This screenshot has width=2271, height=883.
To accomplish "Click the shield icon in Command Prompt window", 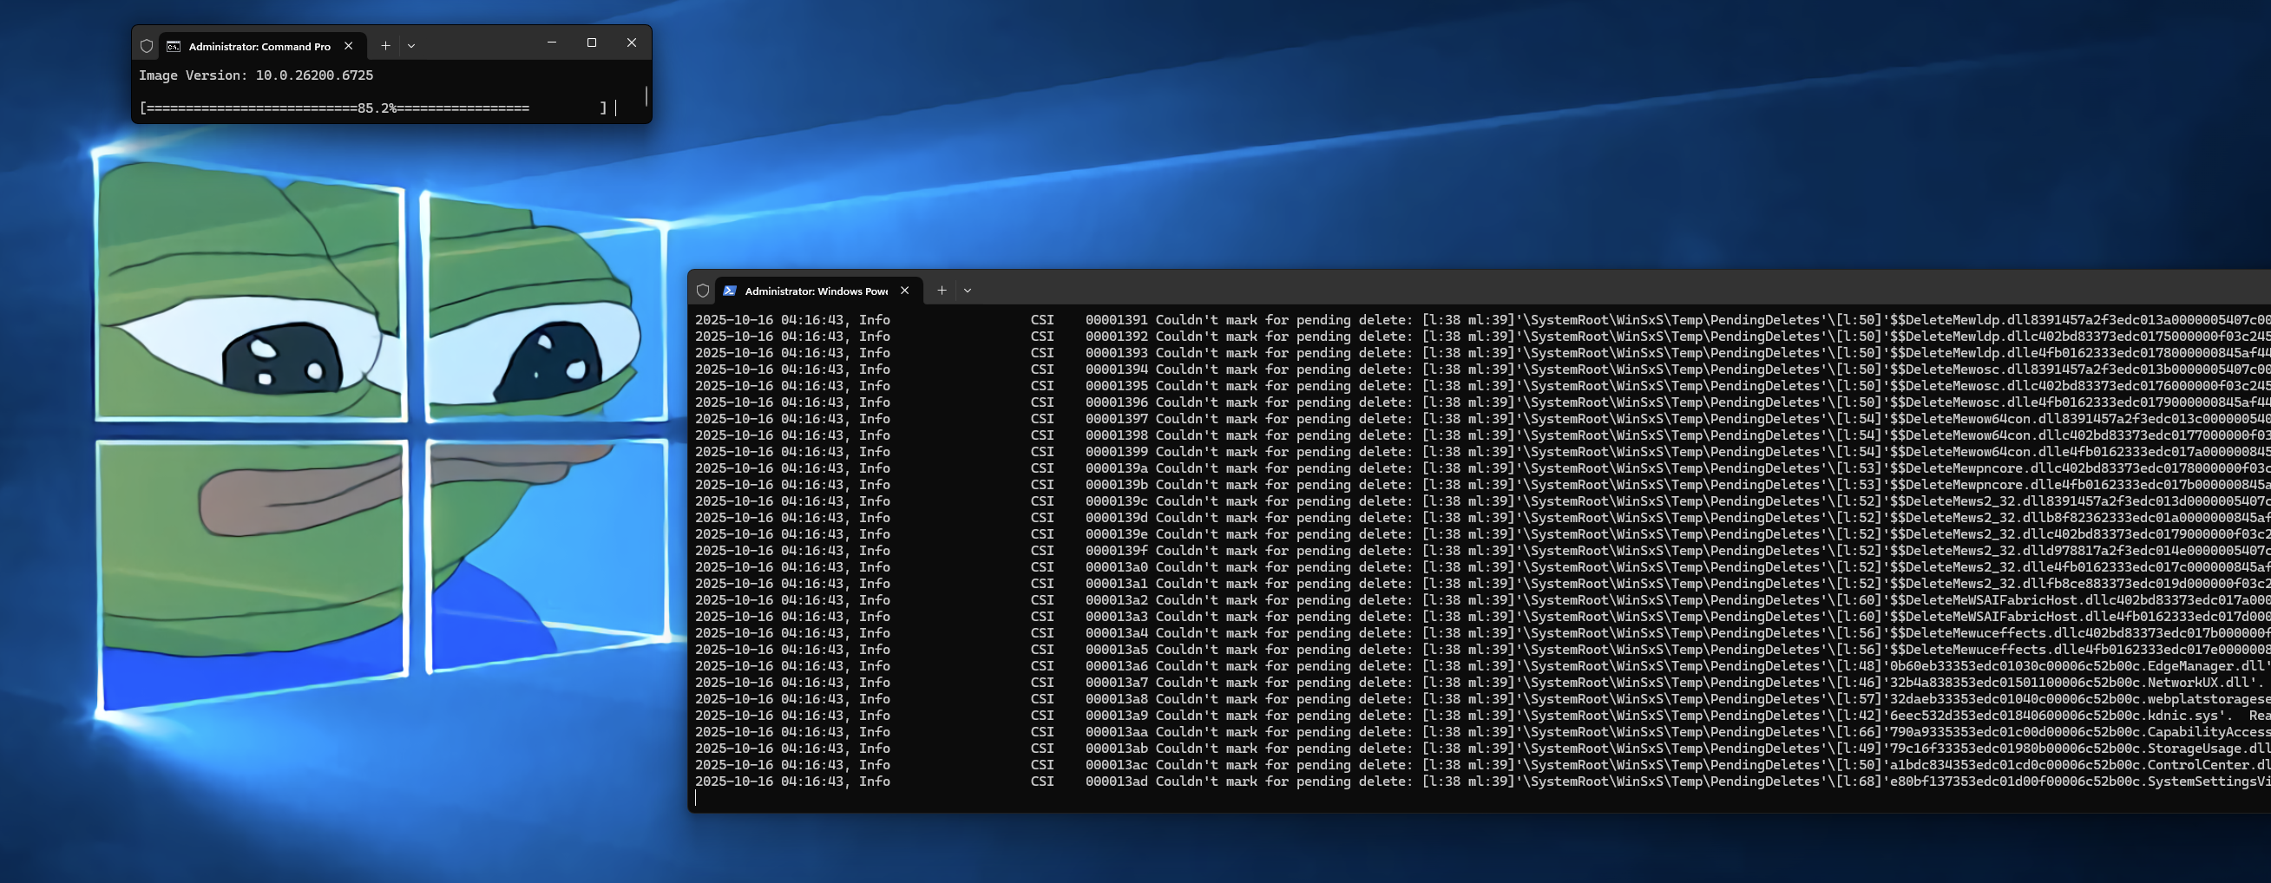I will click(147, 46).
